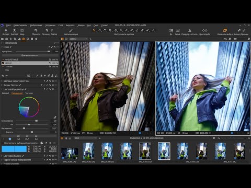Click the left viewer image of woman

click(107, 86)
